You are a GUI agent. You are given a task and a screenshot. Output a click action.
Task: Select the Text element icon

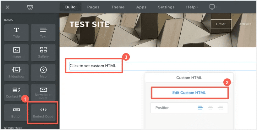click(43, 32)
